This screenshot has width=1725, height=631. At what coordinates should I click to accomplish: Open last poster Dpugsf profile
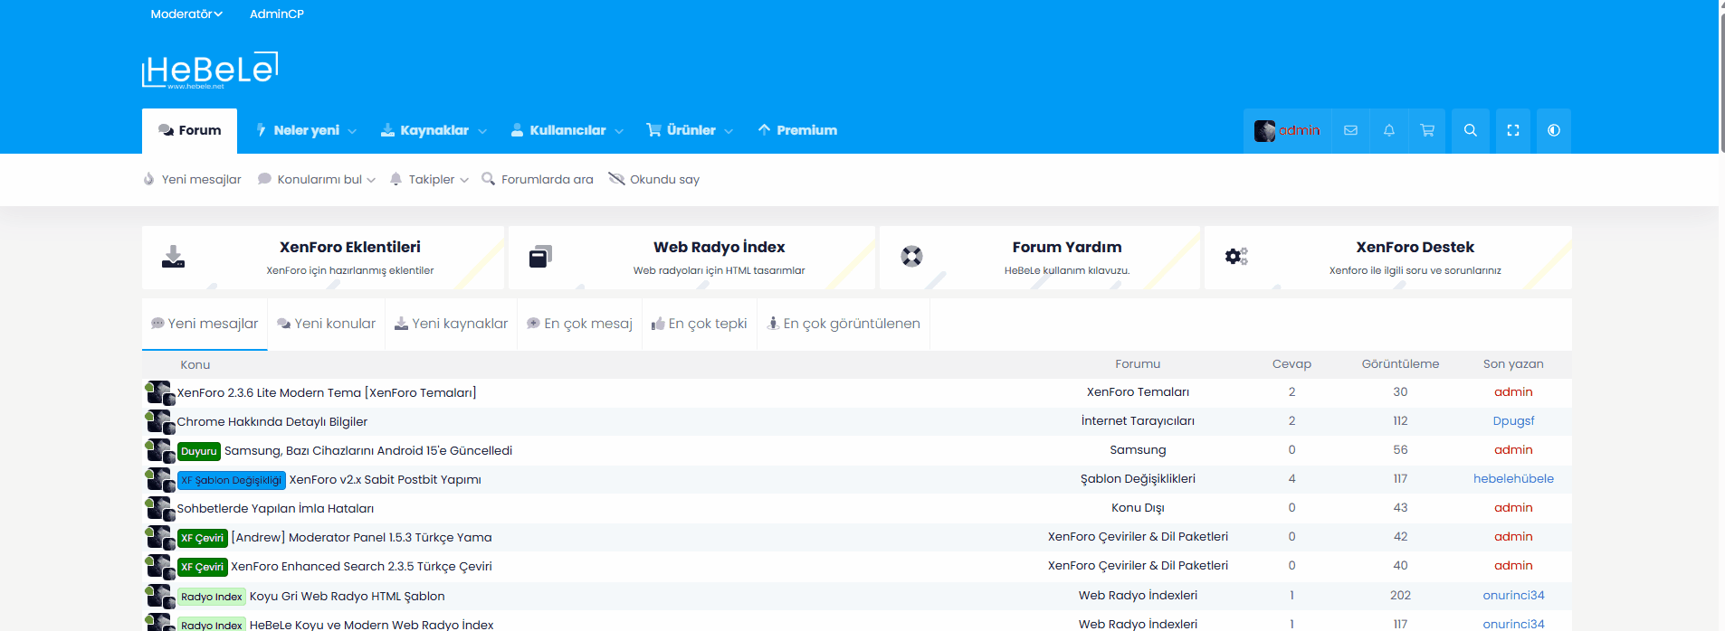[1513, 421]
